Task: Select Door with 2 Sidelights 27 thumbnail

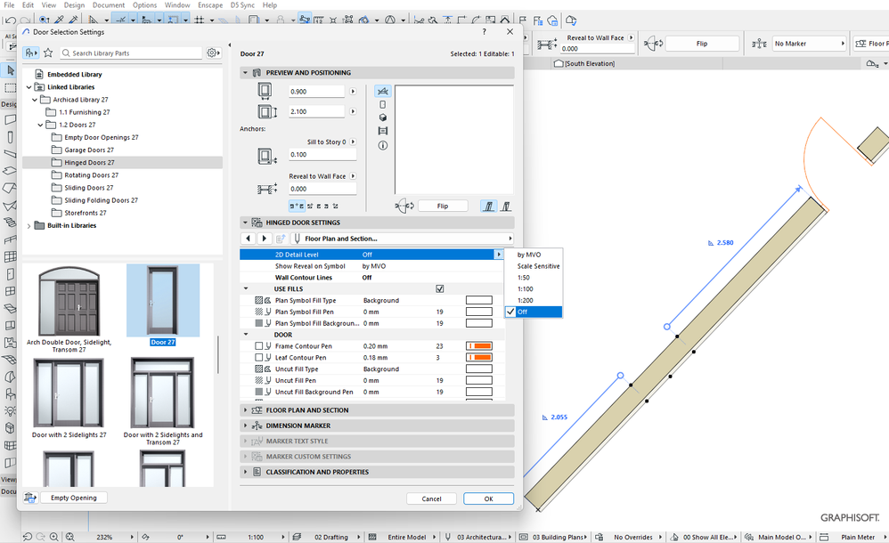Action: pos(69,393)
